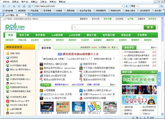Open the 京东商城 bookmark
The width and height of the screenshot is (165, 119).
point(46,11)
